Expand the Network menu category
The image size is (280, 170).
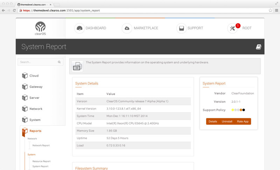click(36, 109)
